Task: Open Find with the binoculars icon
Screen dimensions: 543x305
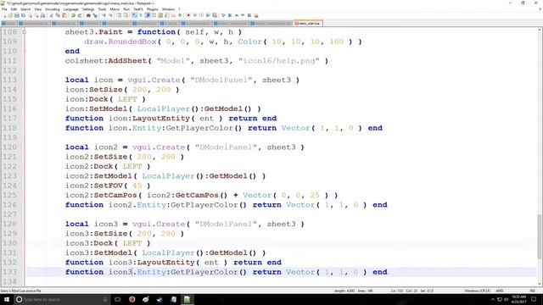Action: coord(88,15)
